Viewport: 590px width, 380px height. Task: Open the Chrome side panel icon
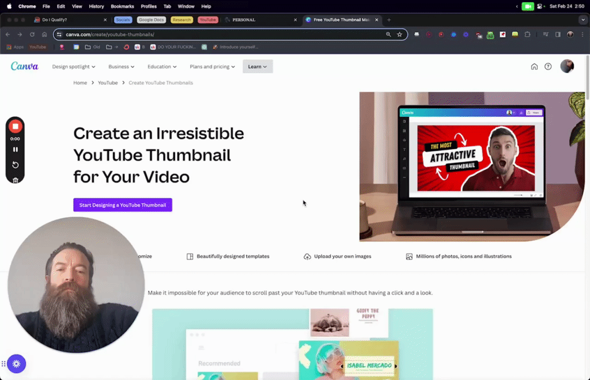point(558,34)
